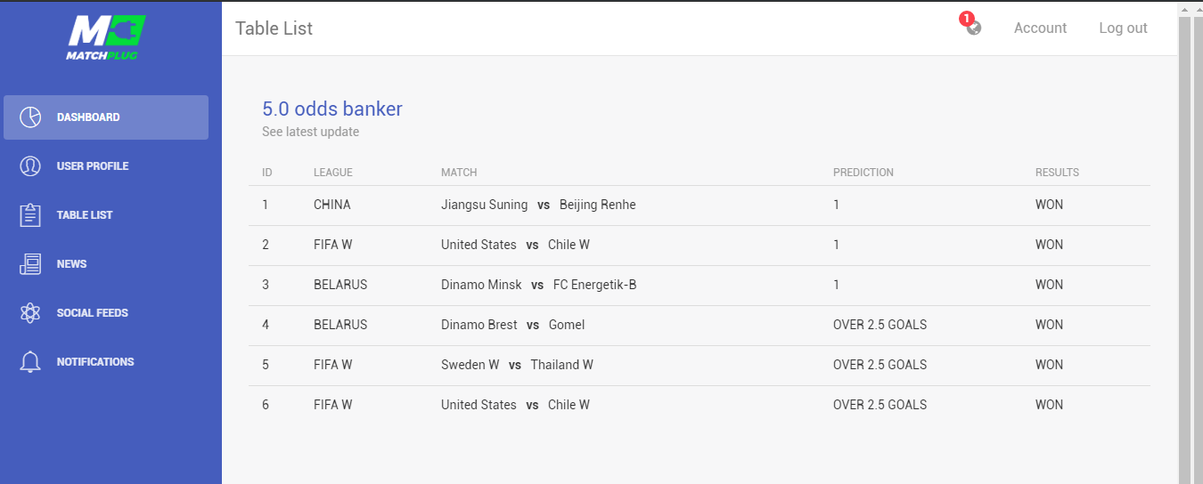Click the vertical page scrollbar
This screenshot has height=484, width=1203.
tap(1184, 249)
